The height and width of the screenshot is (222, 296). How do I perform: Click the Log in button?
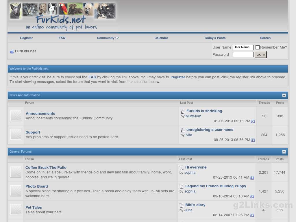261,55
